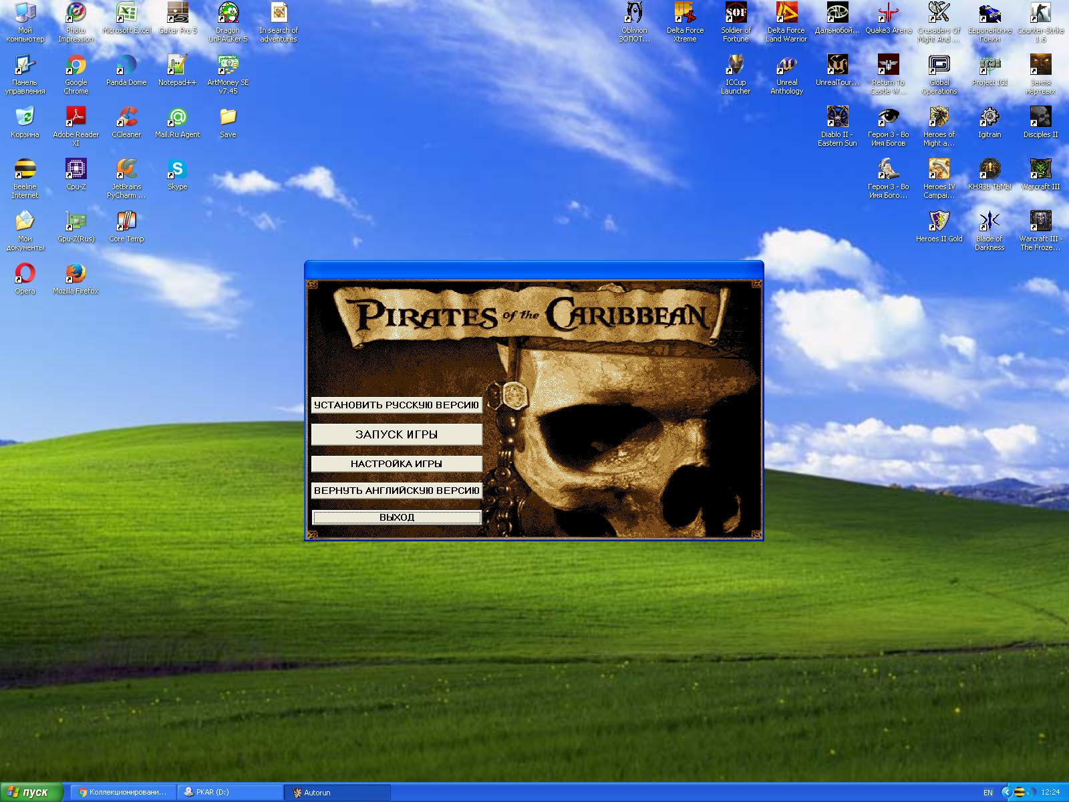Switch to Chrome taskbar window Коллекционировани...

(x=123, y=793)
